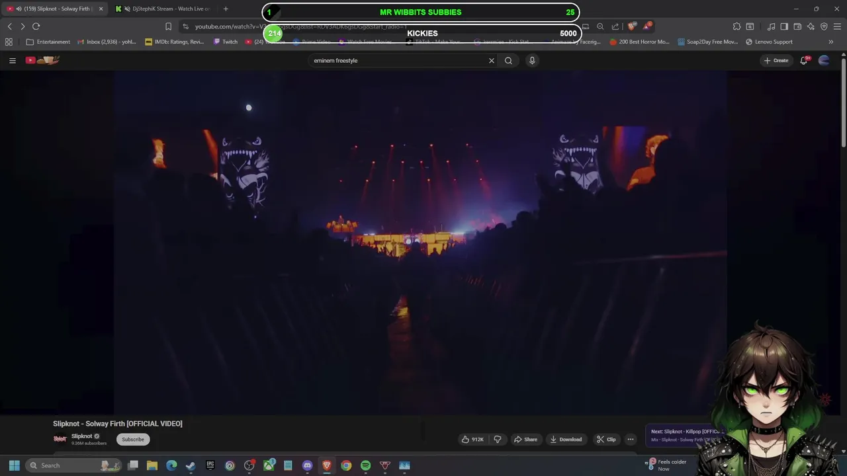Viewport: 847px width, 476px height.
Task: Open the Soap2Day Free Movies bookmark
Action: click(x=707, y=42)
